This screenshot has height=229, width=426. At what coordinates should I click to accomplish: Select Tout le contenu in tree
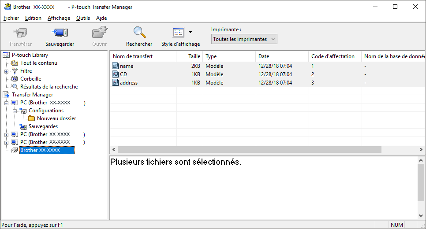pos(38,63)
